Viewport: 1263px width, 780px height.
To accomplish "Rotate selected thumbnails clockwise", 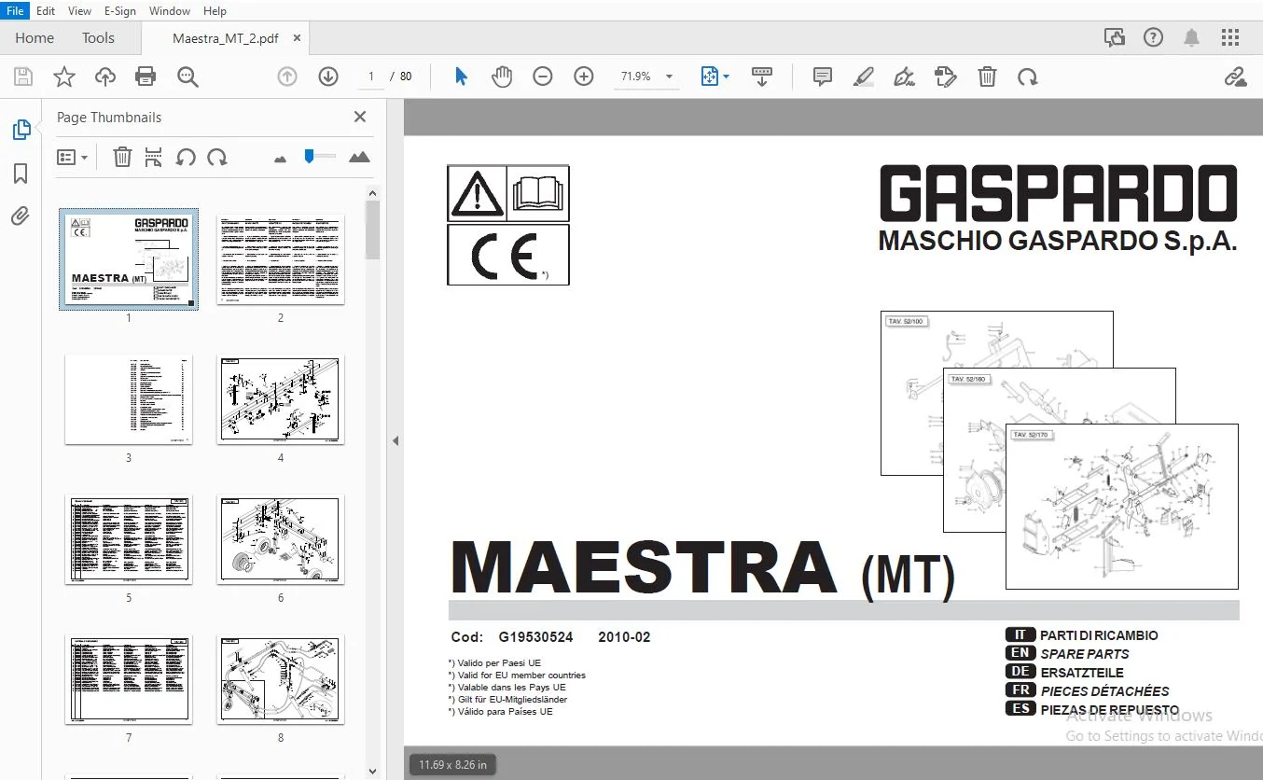I will pyautogui.click(x=217, y=158).
